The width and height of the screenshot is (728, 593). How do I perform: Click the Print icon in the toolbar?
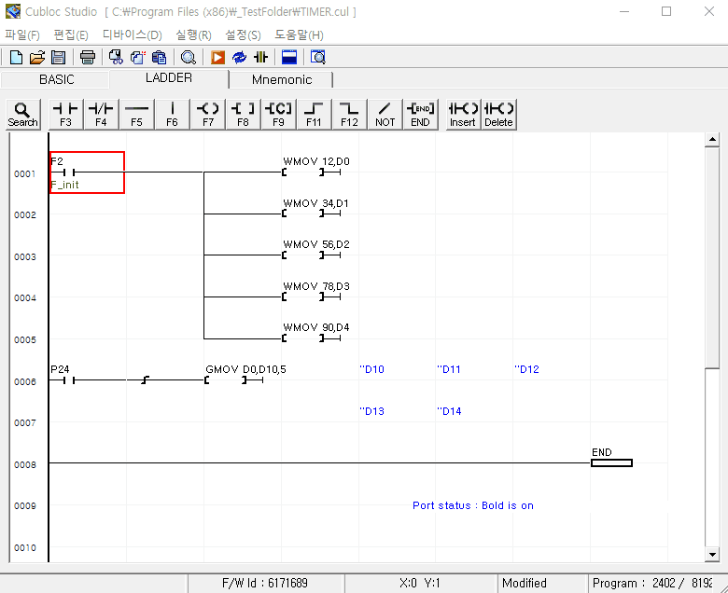pyautogui.click(x=88, y=57)
